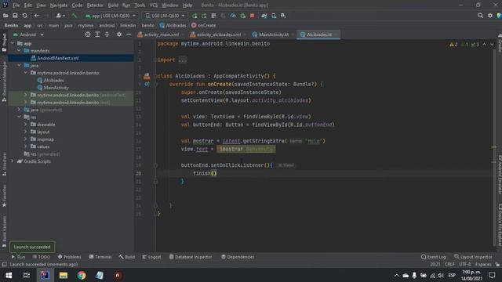
Task: Open the LGE LM-Q630 device dropdown
Action: point(165,16)
